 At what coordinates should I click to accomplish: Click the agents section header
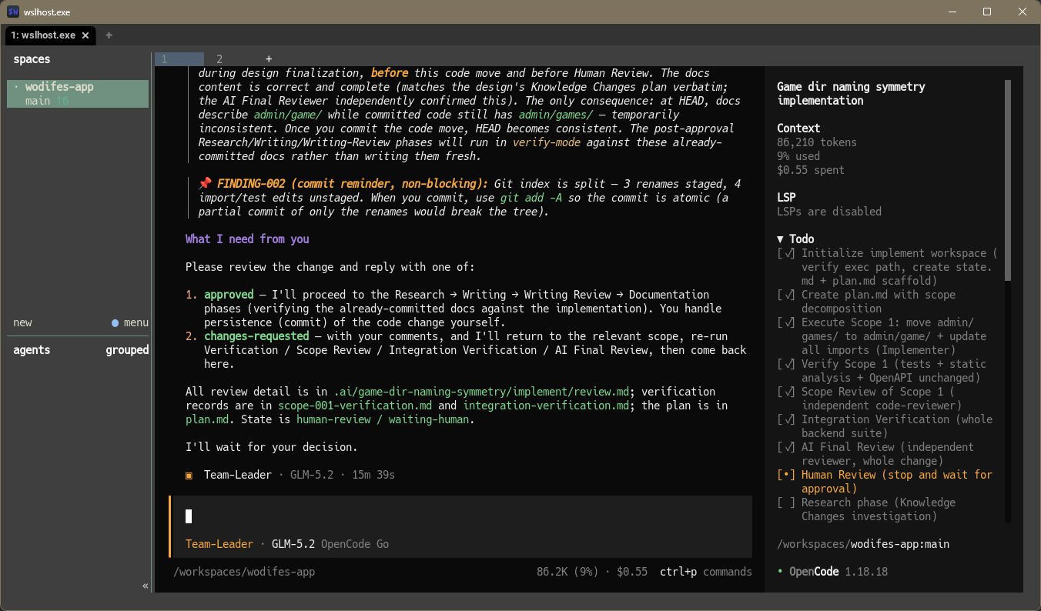click(32, 350)
